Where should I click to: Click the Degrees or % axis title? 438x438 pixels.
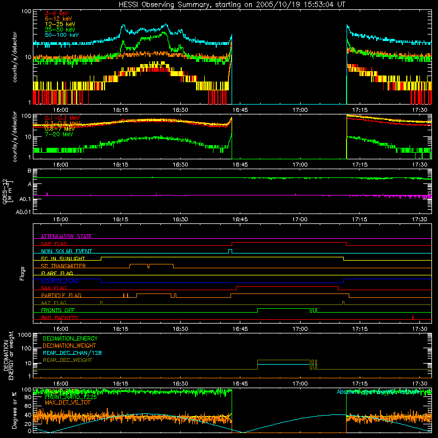click(14, 410)
